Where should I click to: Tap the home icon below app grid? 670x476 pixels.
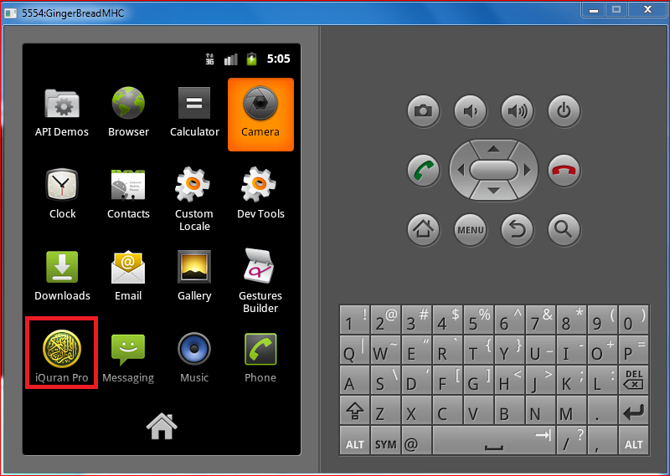pyautogui.click(x=161, y=426)
